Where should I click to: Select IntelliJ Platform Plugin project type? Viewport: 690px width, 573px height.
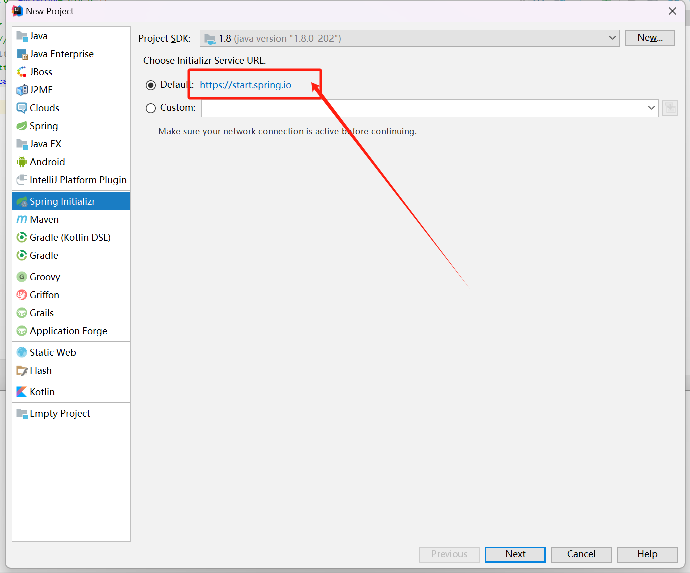click(x=71, y=180)
